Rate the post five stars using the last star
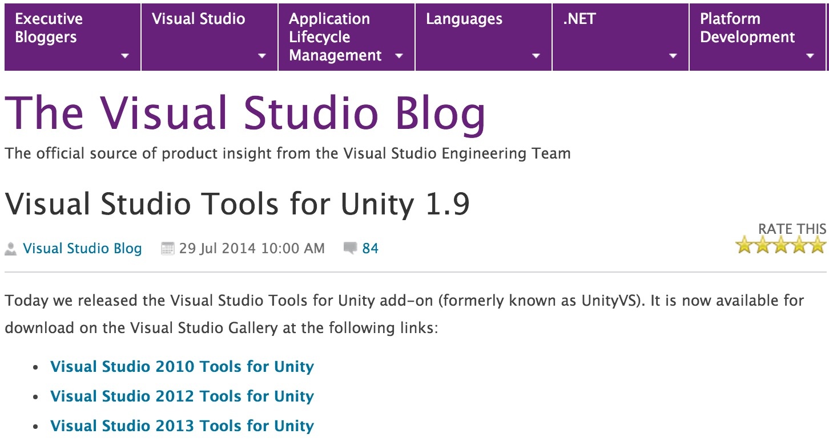 818,245
